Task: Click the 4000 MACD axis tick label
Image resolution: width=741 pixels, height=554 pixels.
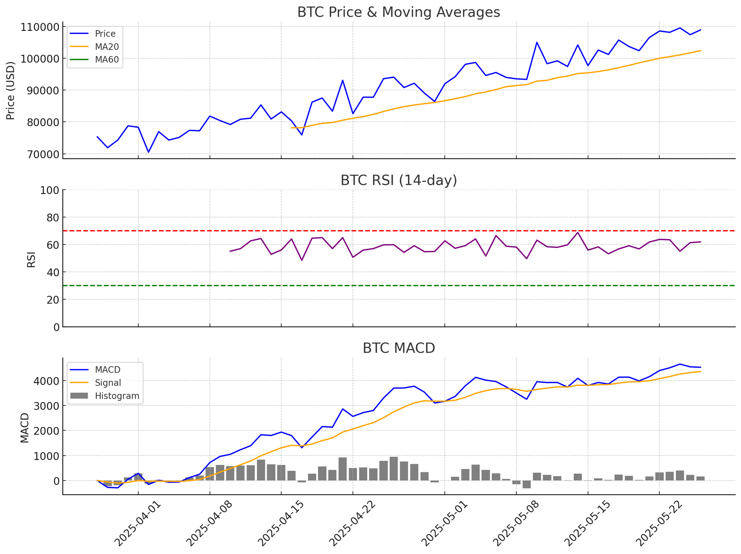Action: pyautogui.click(x=46, y=381)
